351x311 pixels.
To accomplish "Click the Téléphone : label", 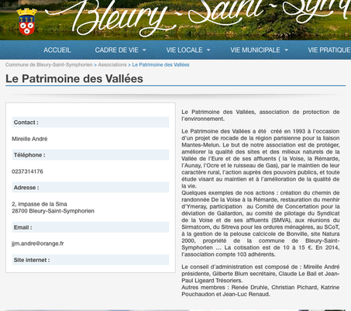I will (x=29, y=155).
